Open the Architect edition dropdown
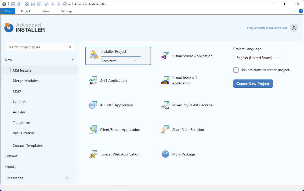Viewport: 304px width, 191px height. tap(119, 61)
